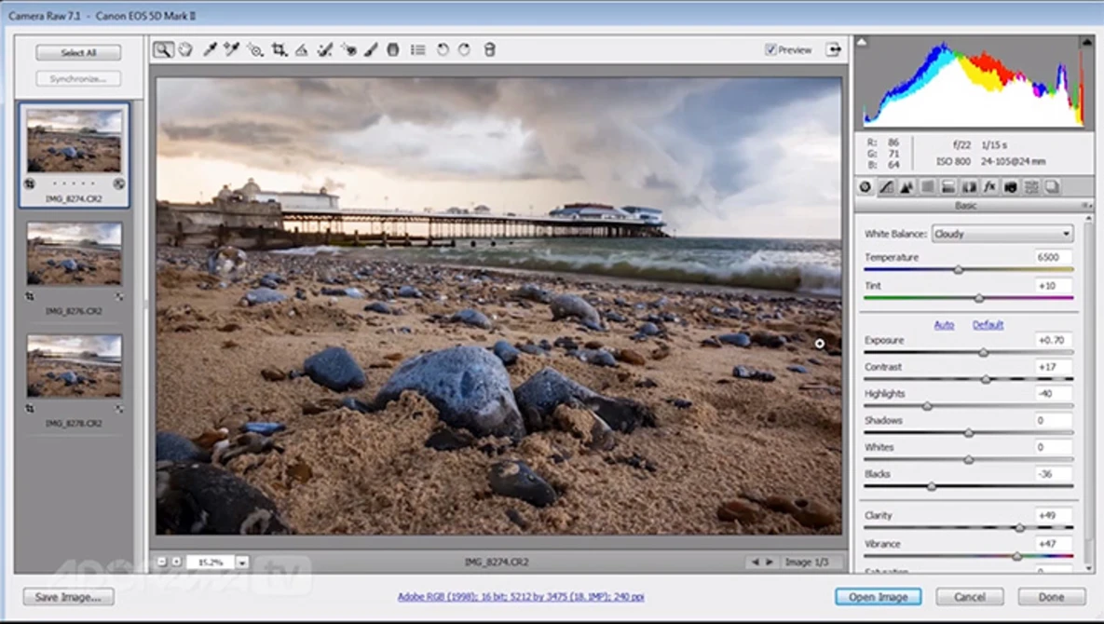1104x624 pixels.
Task: Select the Graduated Filter tool
Action: point(393,50)
